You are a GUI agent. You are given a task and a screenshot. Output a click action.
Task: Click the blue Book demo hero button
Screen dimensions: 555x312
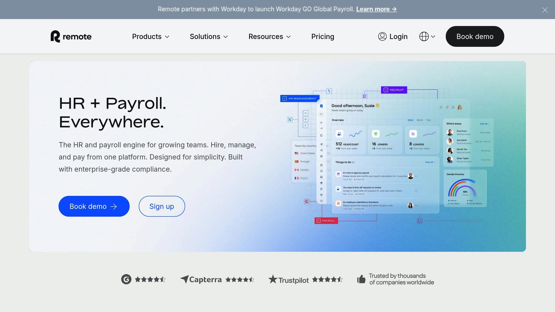94,206
